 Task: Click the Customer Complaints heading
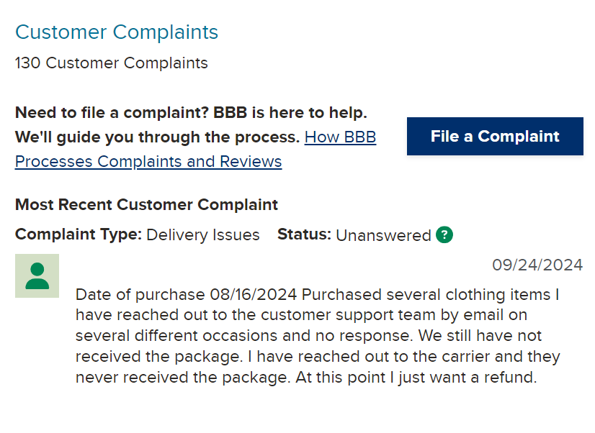117,32
